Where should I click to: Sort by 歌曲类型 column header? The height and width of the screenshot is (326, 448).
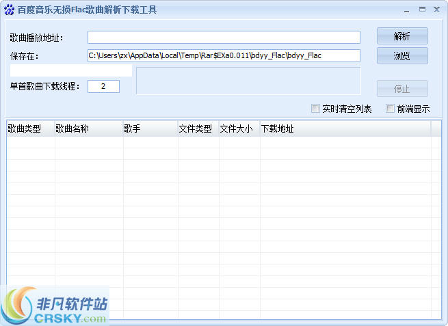(x=31, y=128)
